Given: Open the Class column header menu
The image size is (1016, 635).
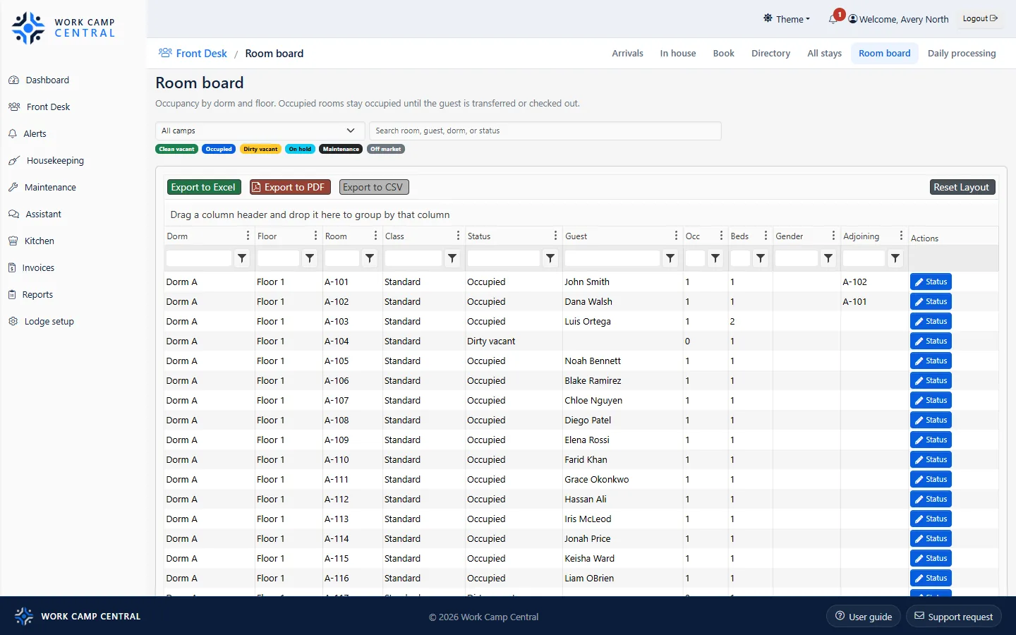Looking at the screenshot, I should [x=458, y=236].
